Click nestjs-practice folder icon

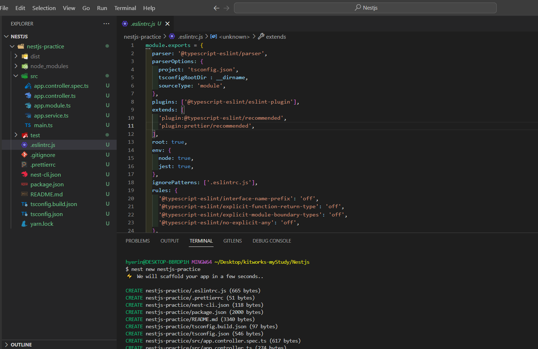click(21, 46)
